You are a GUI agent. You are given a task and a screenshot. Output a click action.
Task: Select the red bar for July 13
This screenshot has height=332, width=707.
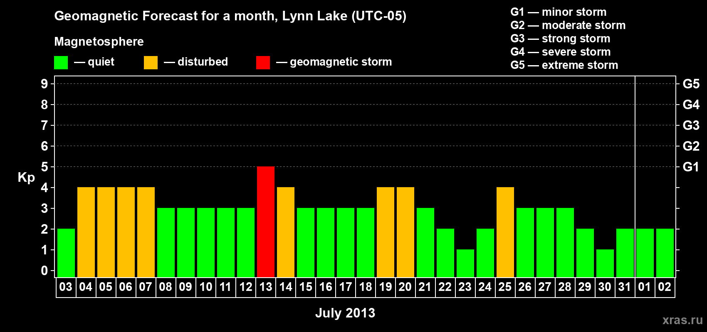(266, 222)
